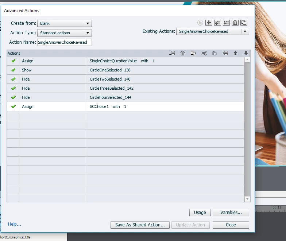The height and width of the screenshot is (241, 286).
Task: Open the Create from Blank dropdown
Action: pos(64,23)
